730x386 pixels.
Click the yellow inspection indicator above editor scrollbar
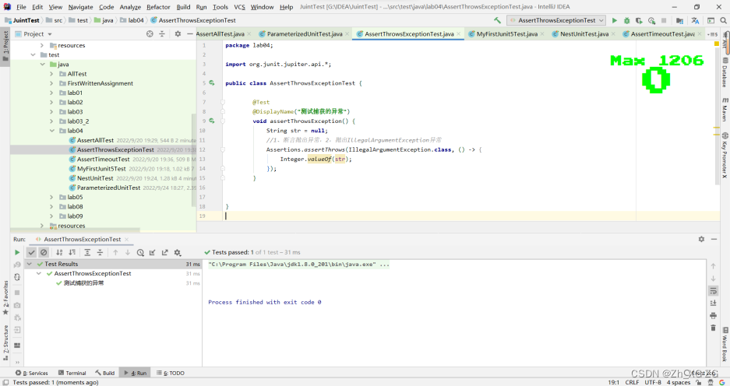point(717,44)
